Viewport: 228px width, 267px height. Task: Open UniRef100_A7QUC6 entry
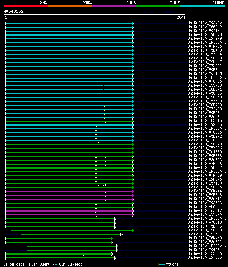point(204,133)
